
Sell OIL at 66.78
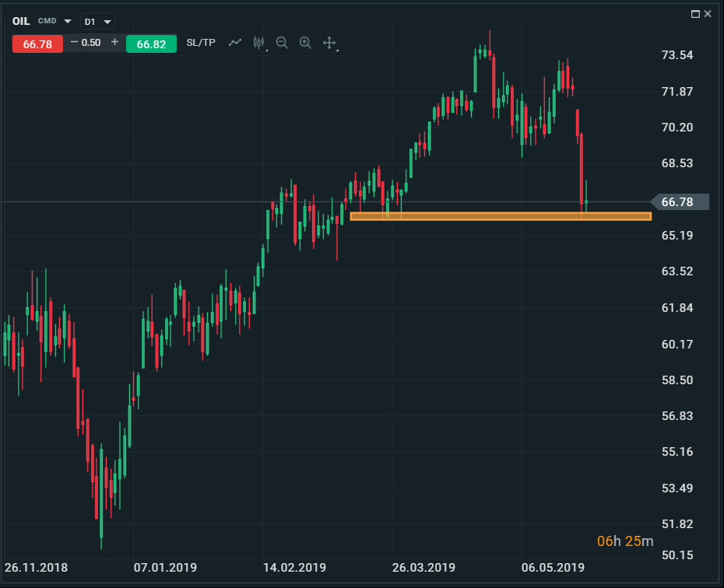(x=37, y=44)
